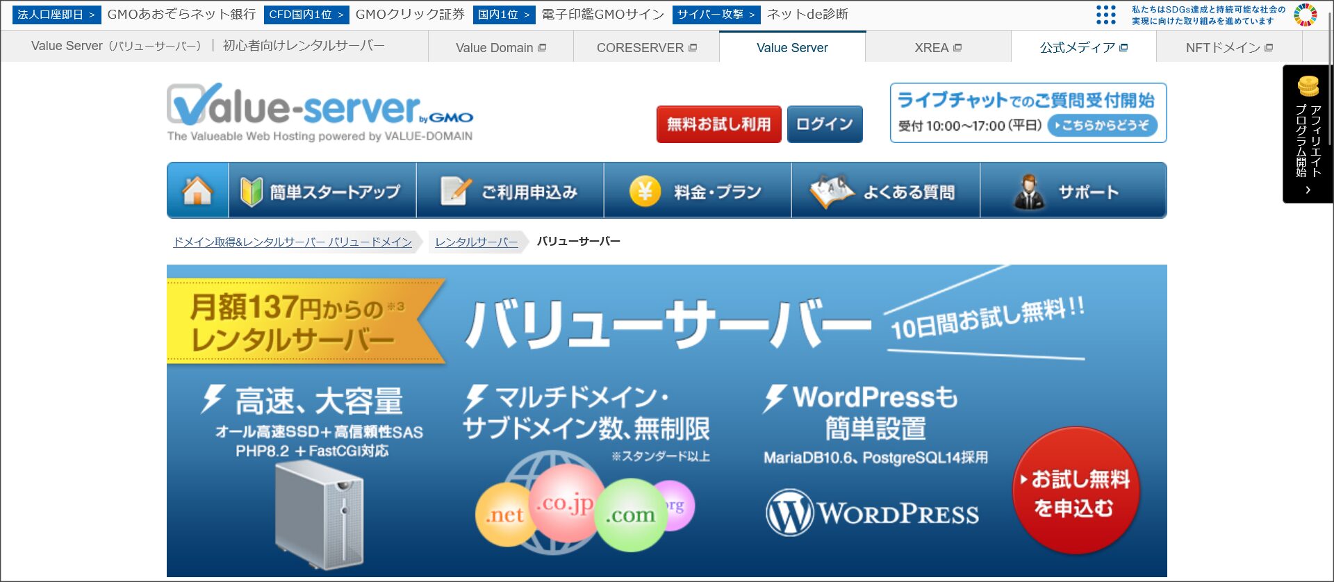Click こちらからどうぞ live chat button
Image resolution: width=1334 pixels, height=582 pixels.
coord(1102,126)
